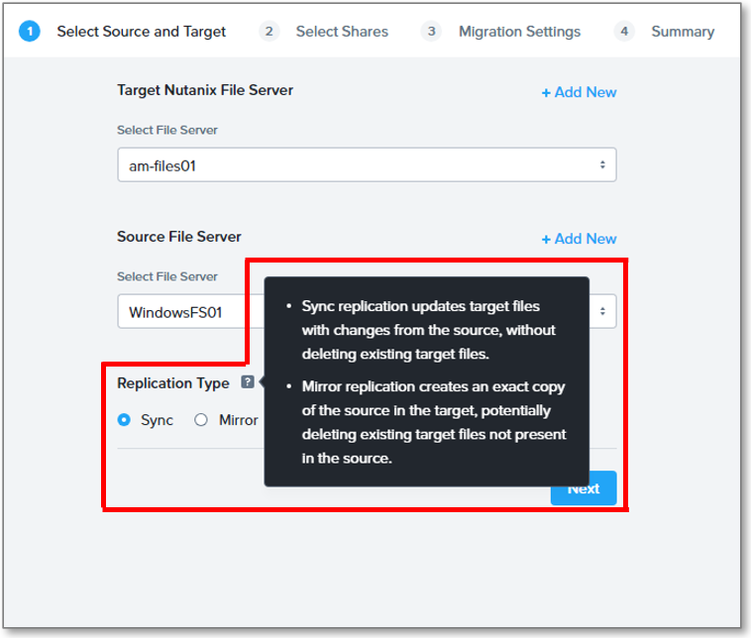This screenshot has height=638, width=751.
Task: Click 'Select File Server' label above WindowsFS01
Action: point(167,276)
